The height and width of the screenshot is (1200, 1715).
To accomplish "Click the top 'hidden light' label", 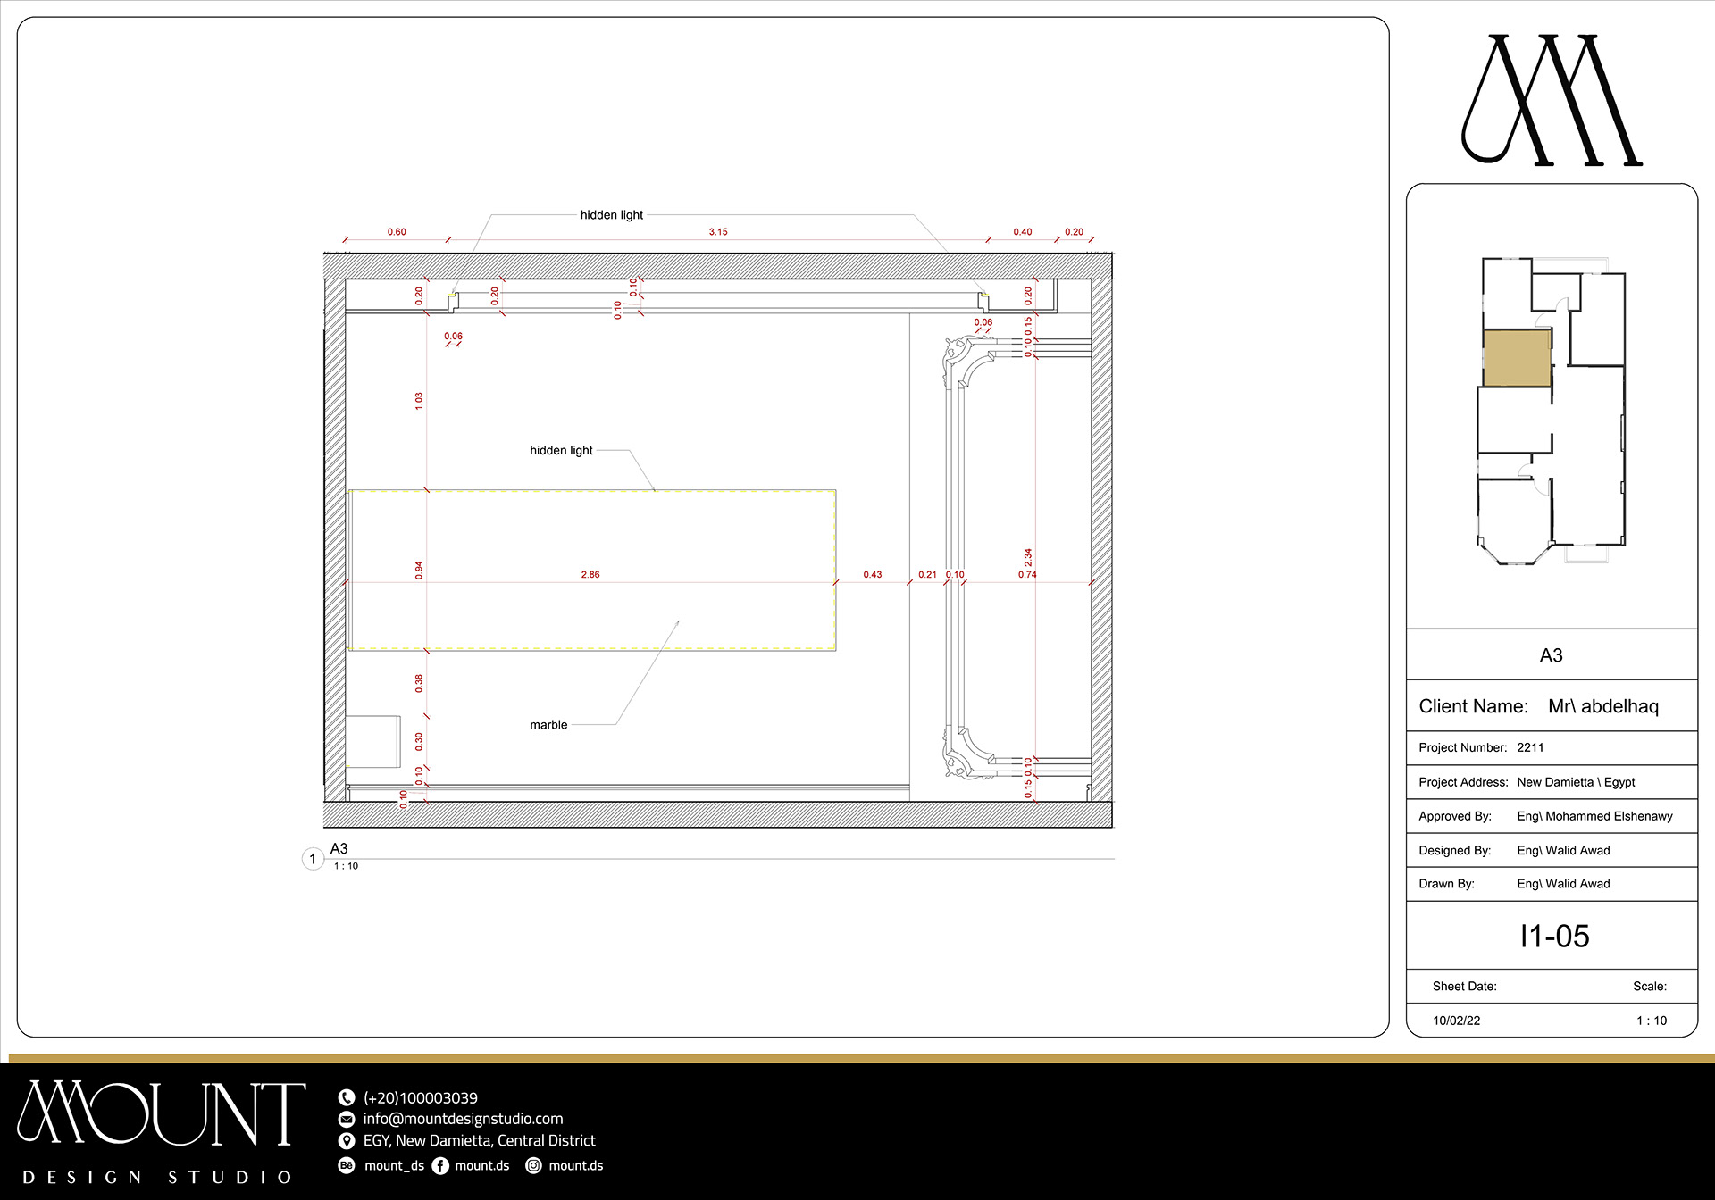I will (x=611, y=215).
